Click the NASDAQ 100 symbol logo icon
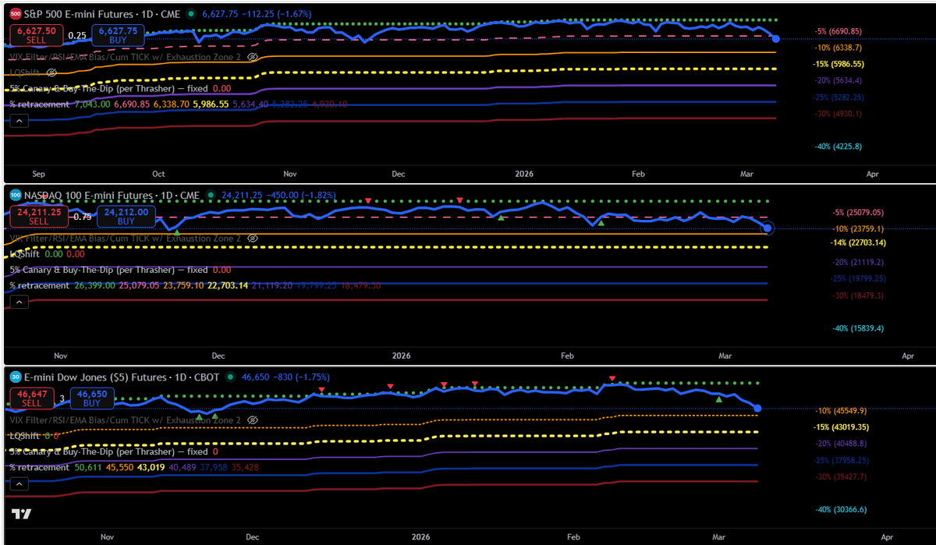This screenshot has height=545, width=936. (x=16, y=195)
